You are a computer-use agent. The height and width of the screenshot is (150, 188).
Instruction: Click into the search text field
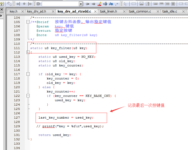[x=60, y=4]
